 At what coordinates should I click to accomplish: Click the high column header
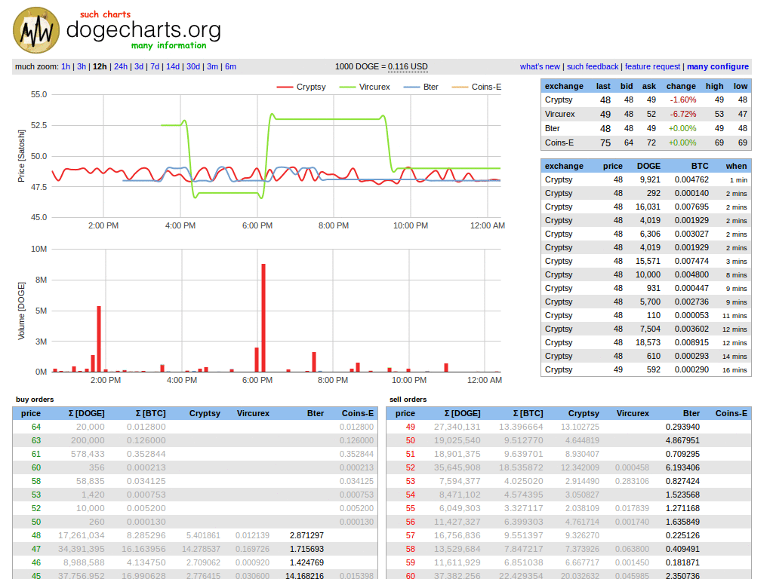[x=714, y=86]
